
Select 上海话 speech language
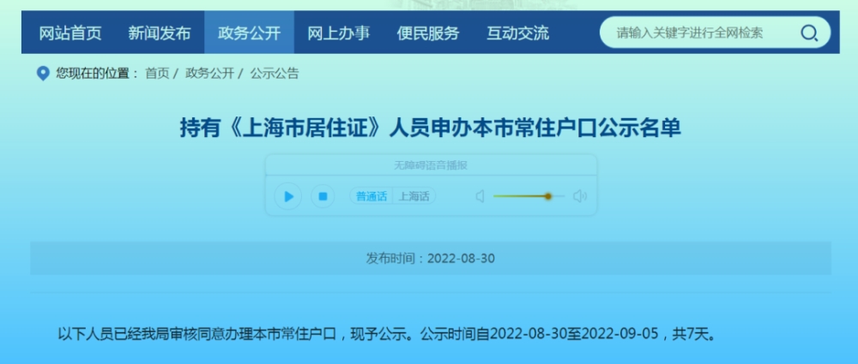414,196
